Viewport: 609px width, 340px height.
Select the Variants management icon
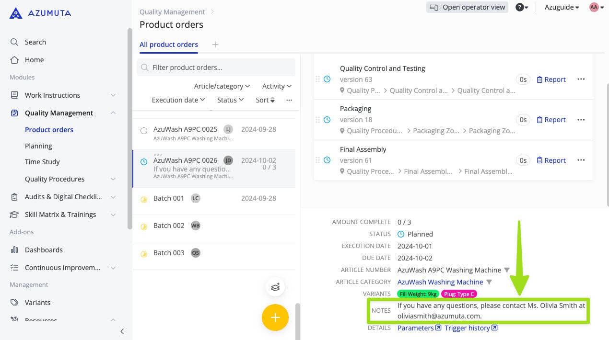14,302
